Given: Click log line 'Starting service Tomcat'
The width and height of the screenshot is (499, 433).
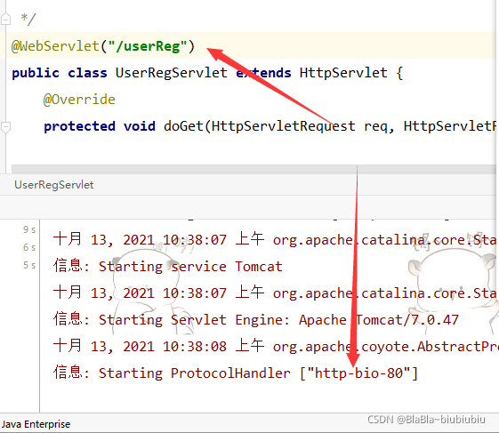Looking at the screenshot, I should pos(168,266).
